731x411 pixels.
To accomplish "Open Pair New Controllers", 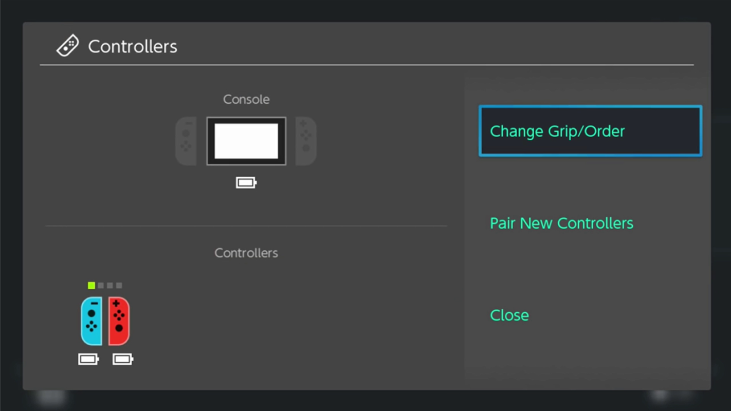I will 561,223.
